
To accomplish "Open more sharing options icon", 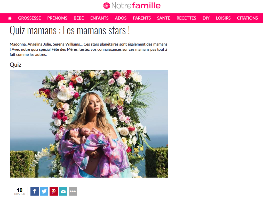I will point(73,191).
